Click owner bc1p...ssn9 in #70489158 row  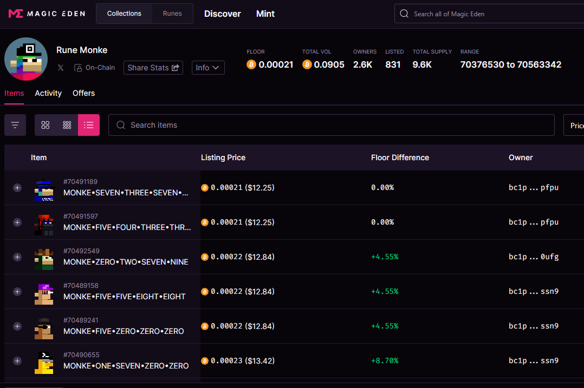(533, 291)
